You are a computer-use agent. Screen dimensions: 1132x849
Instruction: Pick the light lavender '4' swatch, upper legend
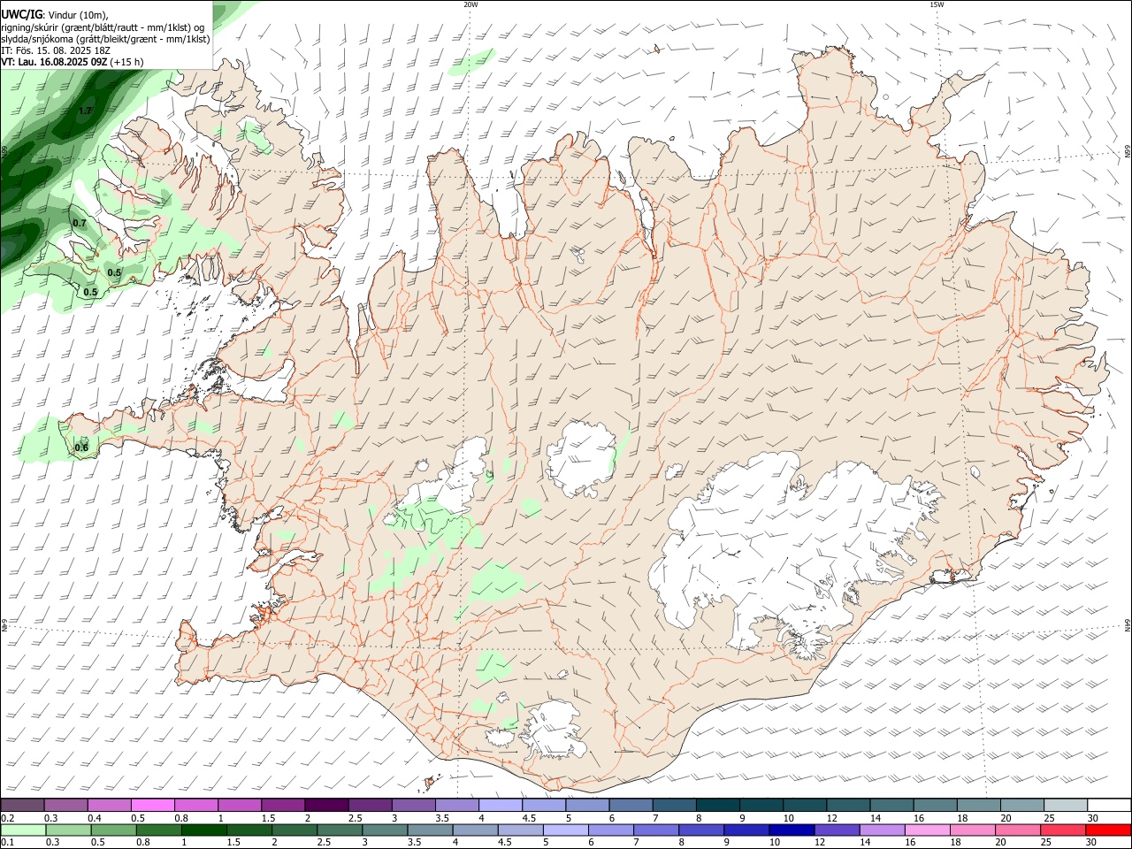tap(500, 806)
